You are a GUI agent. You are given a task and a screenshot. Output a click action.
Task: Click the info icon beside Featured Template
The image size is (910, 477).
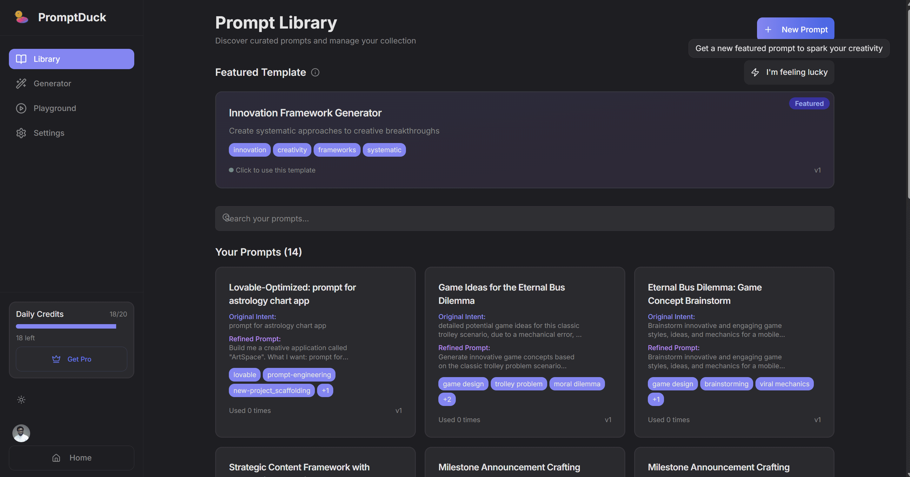315,72
